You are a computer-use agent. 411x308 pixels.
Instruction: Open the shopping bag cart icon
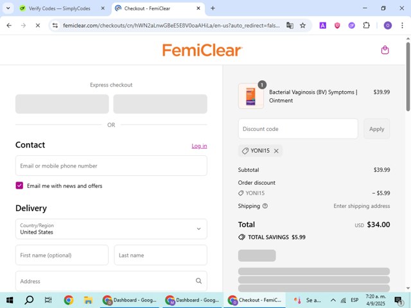385,50
